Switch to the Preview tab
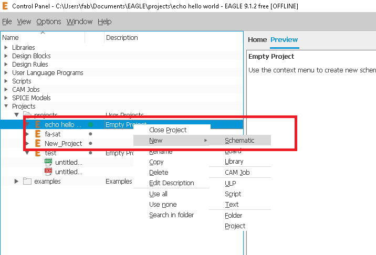This screenshot has height=255, width=376. (x=284, y=39)
